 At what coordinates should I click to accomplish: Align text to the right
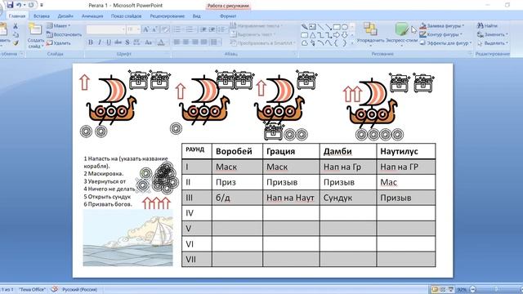(194, 42)
